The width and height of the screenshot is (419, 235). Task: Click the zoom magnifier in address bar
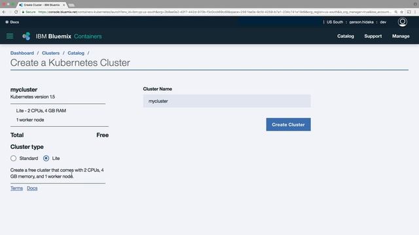(x=395, y=12)
